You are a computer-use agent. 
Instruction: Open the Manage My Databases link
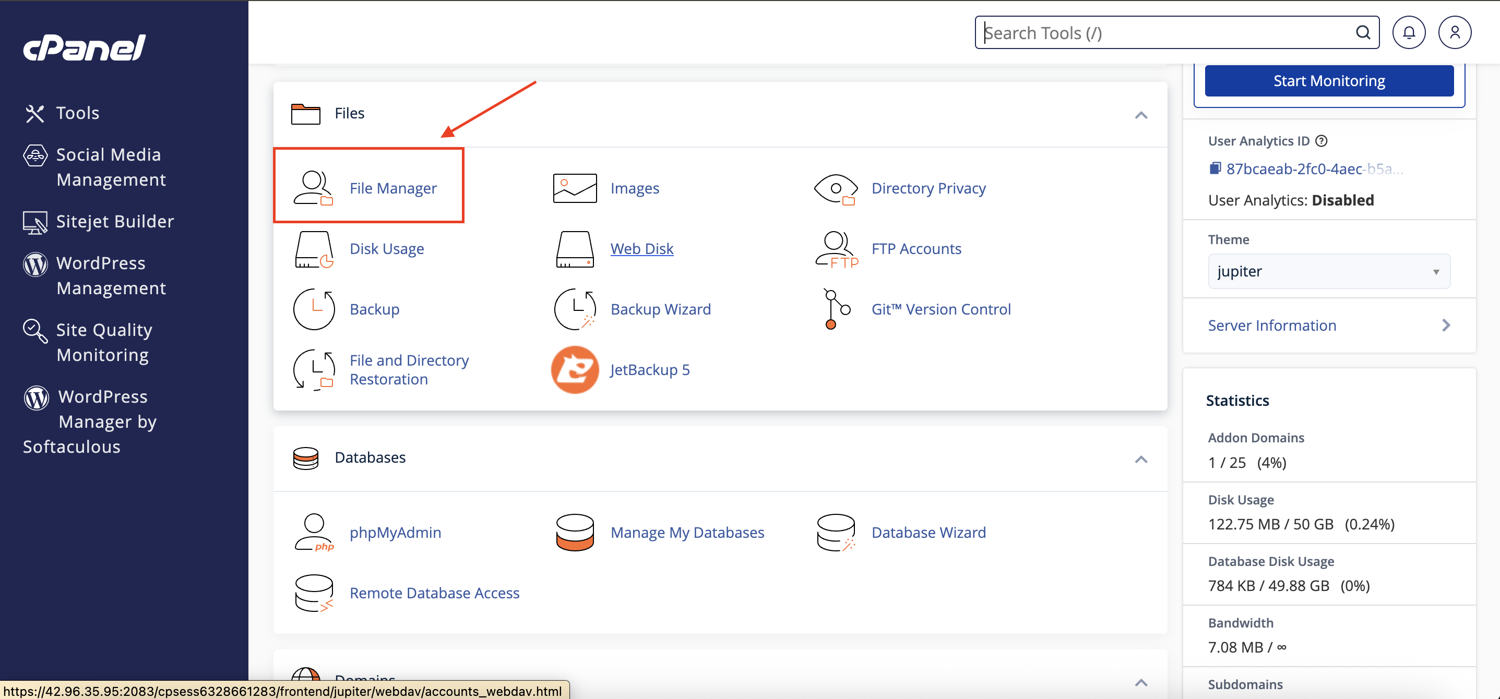coord(687,532)
